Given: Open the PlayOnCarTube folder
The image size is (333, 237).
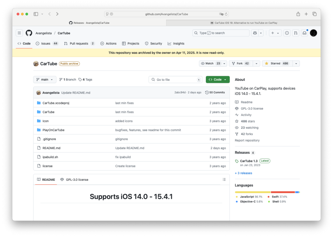Looking at the screenshot, I should point(53,130).
